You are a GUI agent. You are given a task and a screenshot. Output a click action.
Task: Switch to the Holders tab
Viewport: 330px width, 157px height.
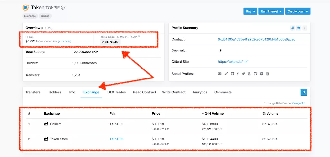[x=55, y=92]
